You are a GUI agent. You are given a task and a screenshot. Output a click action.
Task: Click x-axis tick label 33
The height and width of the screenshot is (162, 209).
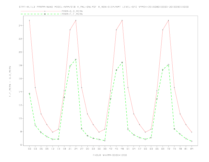tap(93, 149)
